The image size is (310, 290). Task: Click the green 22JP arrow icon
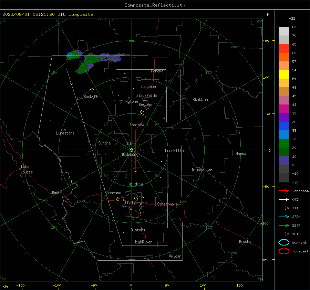284,225
